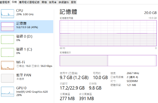Click the 磁碟 0 (D:) graph thumbnail
The height and width of the screenshot is (103, 158).
[7, 39]
